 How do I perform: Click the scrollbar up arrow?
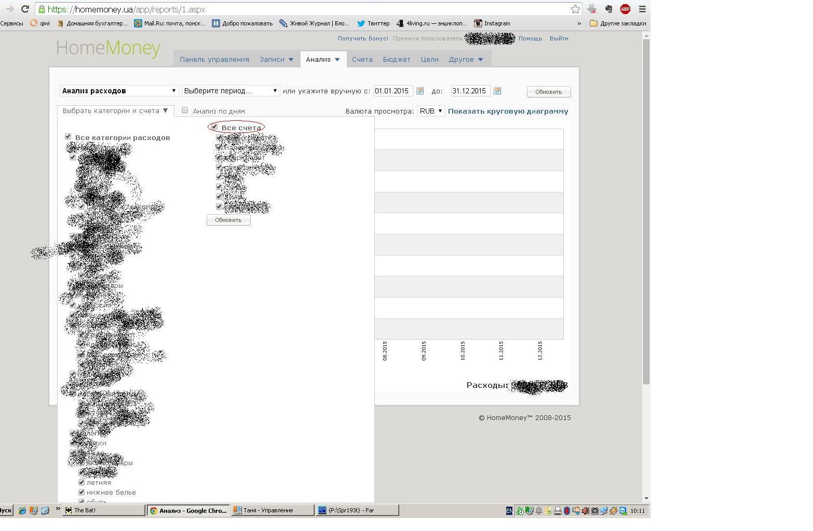646,36
